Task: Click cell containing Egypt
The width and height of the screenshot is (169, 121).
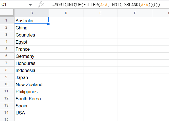Action: [x=31, y=42]
